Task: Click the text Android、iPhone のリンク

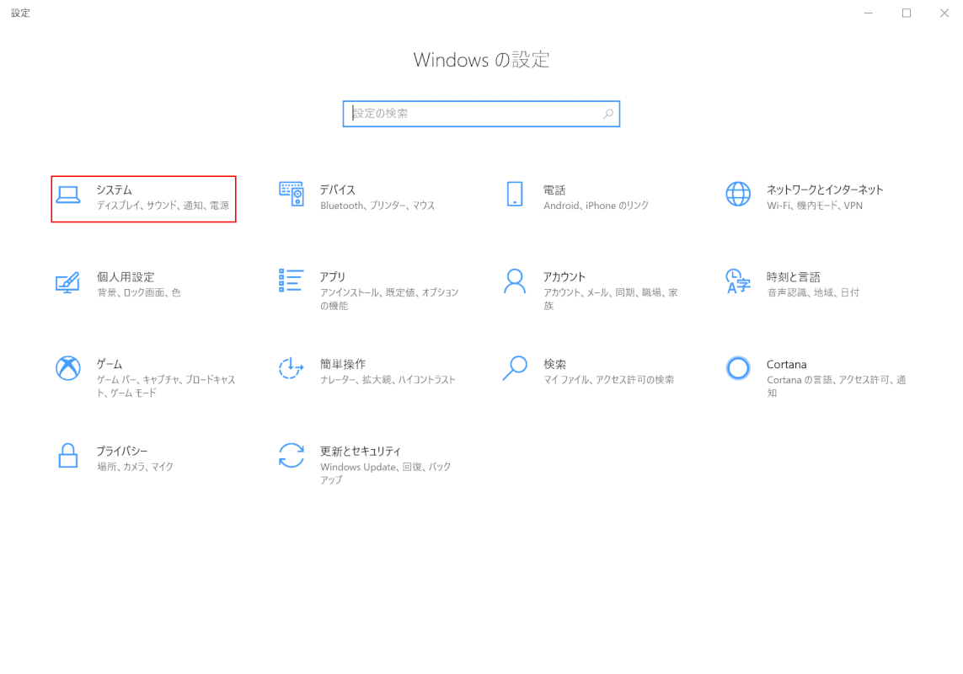Action: (x=597, y=206)
